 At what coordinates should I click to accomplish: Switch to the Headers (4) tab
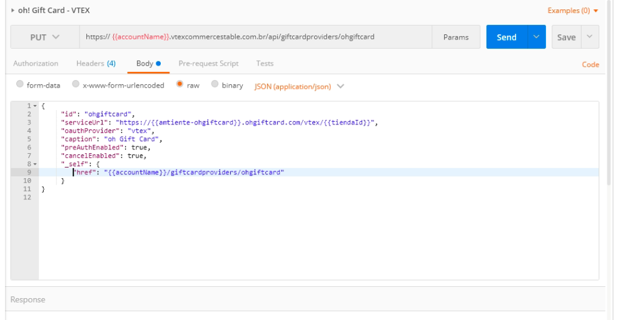[96, 64]
